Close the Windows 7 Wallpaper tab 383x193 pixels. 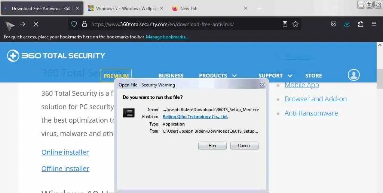(162, 8)
